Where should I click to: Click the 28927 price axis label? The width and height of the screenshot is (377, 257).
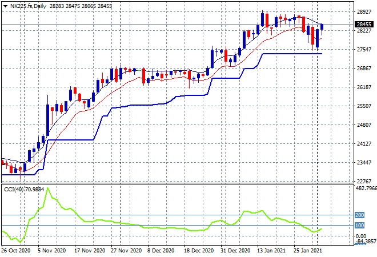[364, 12]
